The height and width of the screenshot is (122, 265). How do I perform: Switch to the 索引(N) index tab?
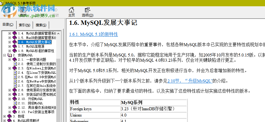[x=25, y=25]
